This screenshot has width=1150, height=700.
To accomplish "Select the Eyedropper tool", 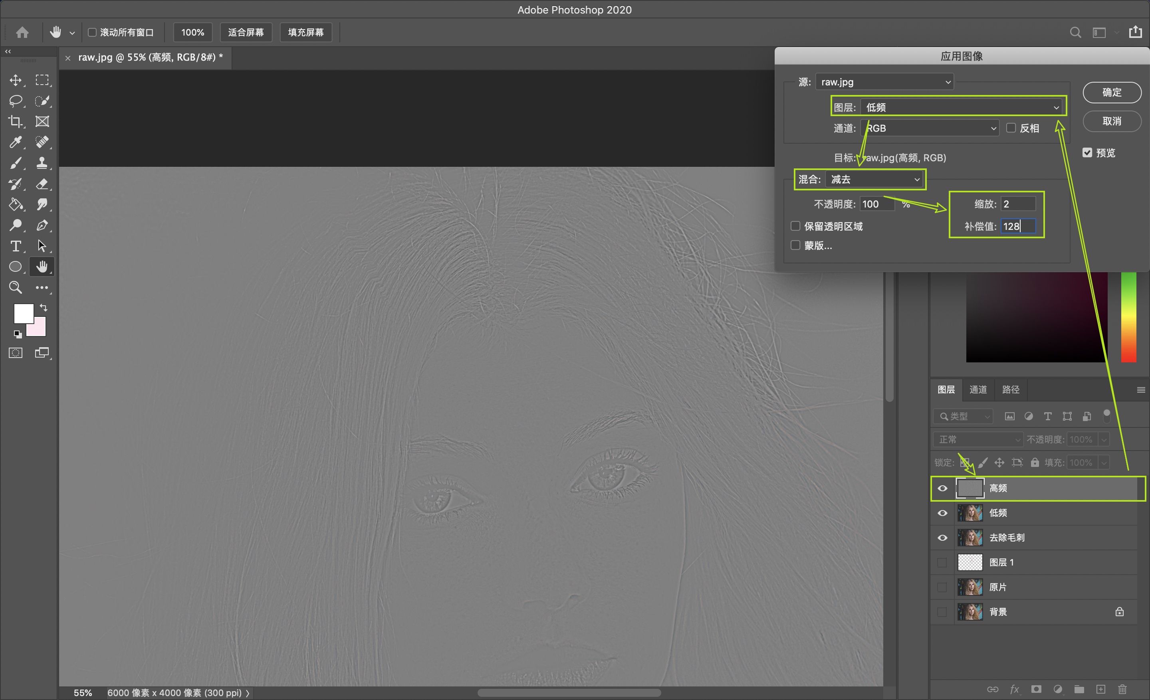I will pyautogui.click(x=16, y=142).
